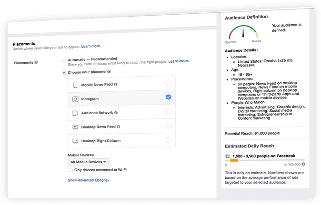Click info icon beside Desktop News Feed
This screenshot has width=321, height=205.
pos(119,127)
